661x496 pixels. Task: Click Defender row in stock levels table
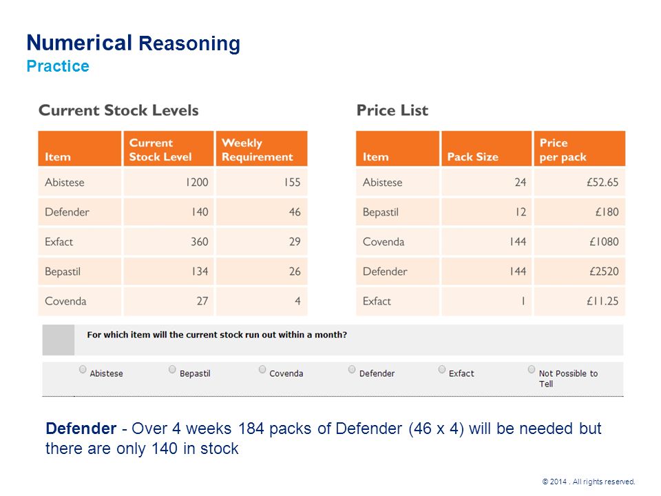pos(173,211)
